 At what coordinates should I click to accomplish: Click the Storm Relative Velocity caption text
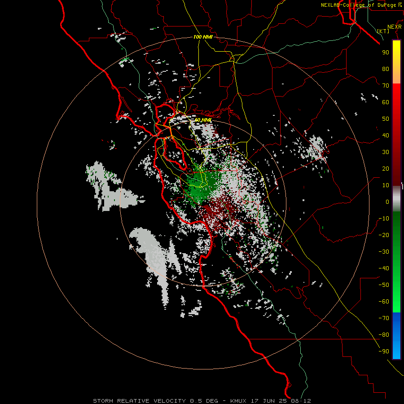(202, 401)
